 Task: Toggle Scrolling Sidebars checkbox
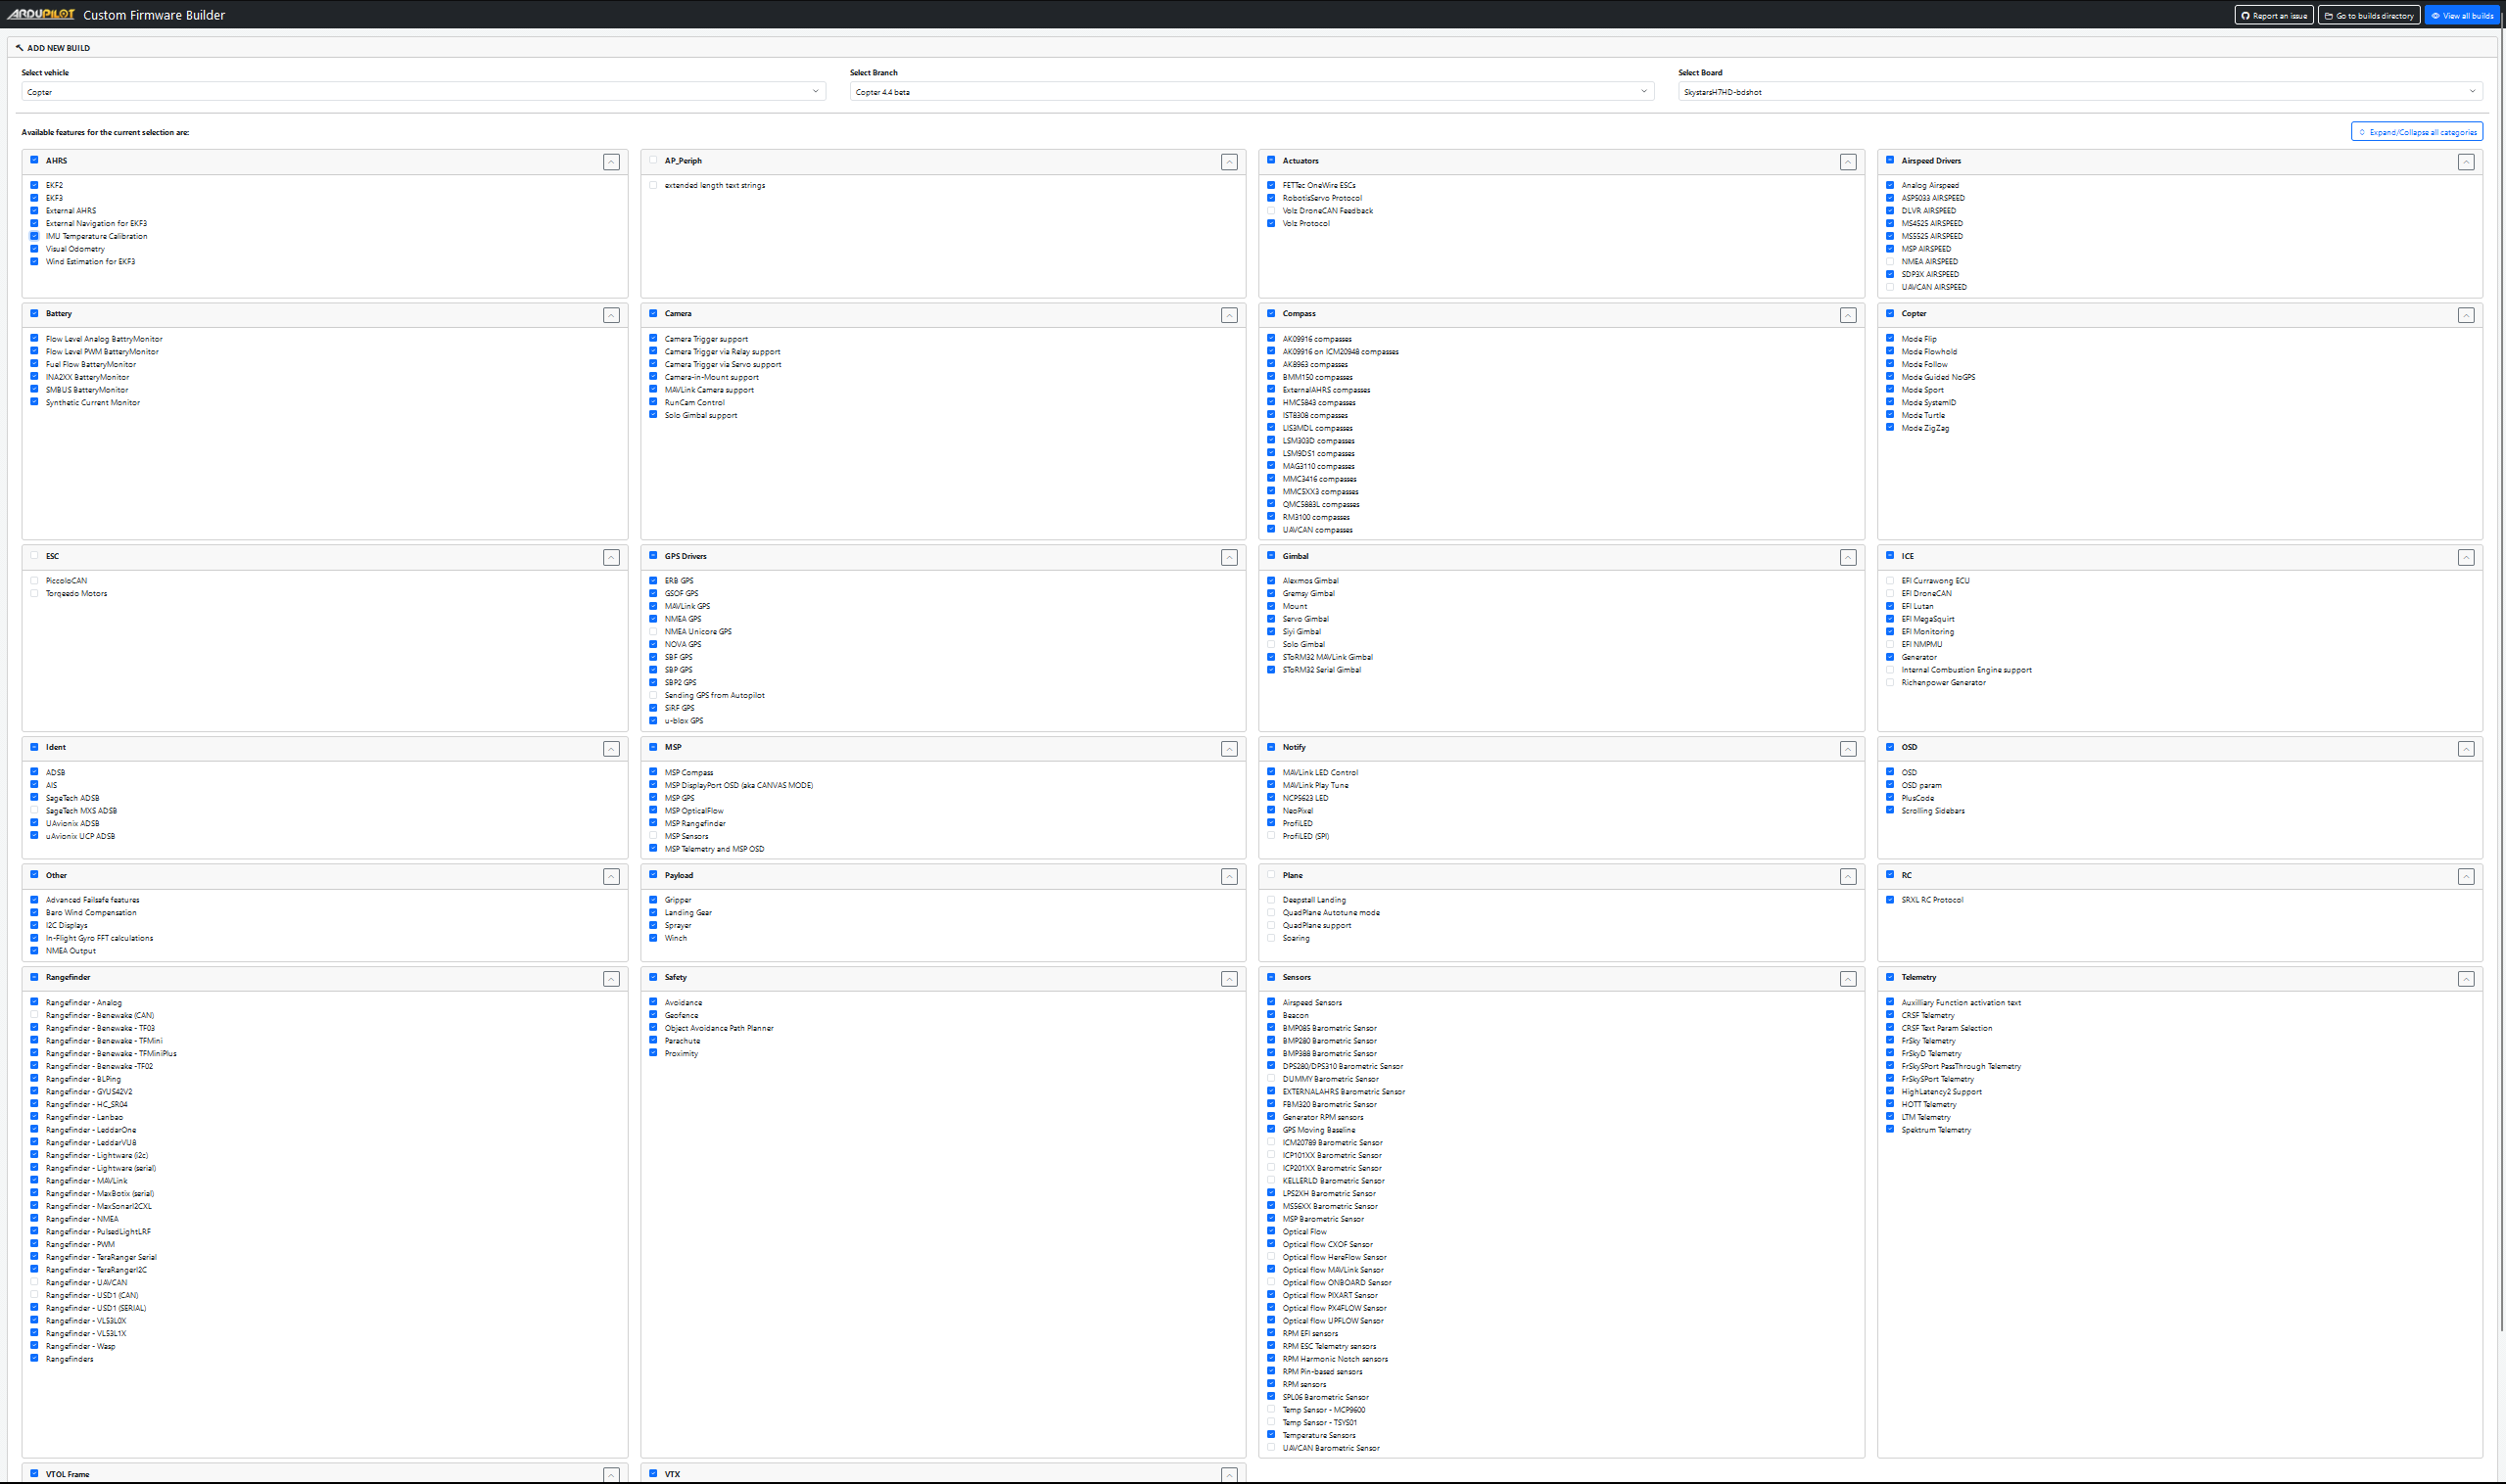pyautogui.click(x=1890, y=810)
